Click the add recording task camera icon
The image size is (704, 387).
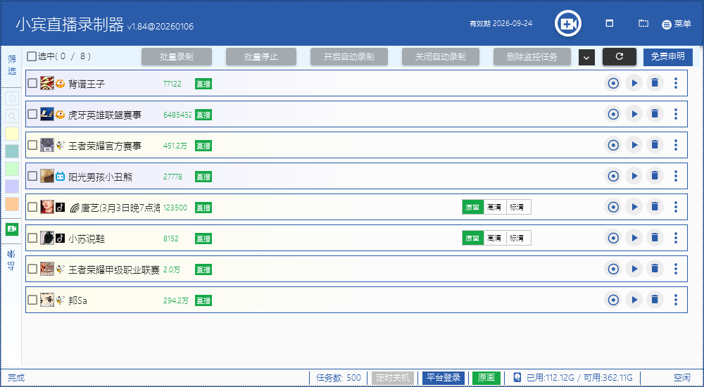click(567, 24)
